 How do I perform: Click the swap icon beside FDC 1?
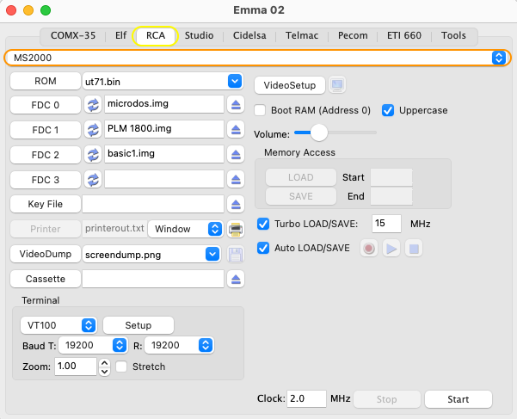[93, 130]
